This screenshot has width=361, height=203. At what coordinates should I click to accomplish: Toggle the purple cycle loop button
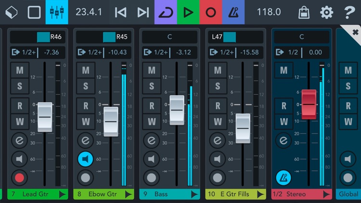point(166,12)
